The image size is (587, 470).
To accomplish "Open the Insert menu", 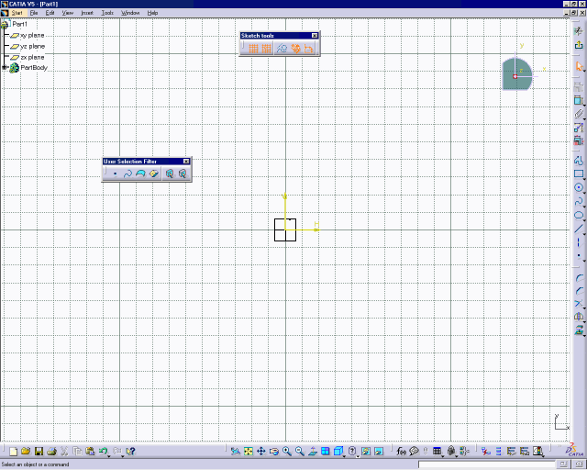I will coord(87,13).
